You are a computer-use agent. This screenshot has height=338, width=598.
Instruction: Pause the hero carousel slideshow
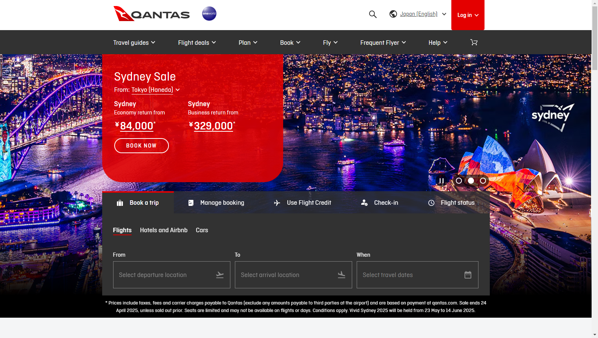point(441,181)
